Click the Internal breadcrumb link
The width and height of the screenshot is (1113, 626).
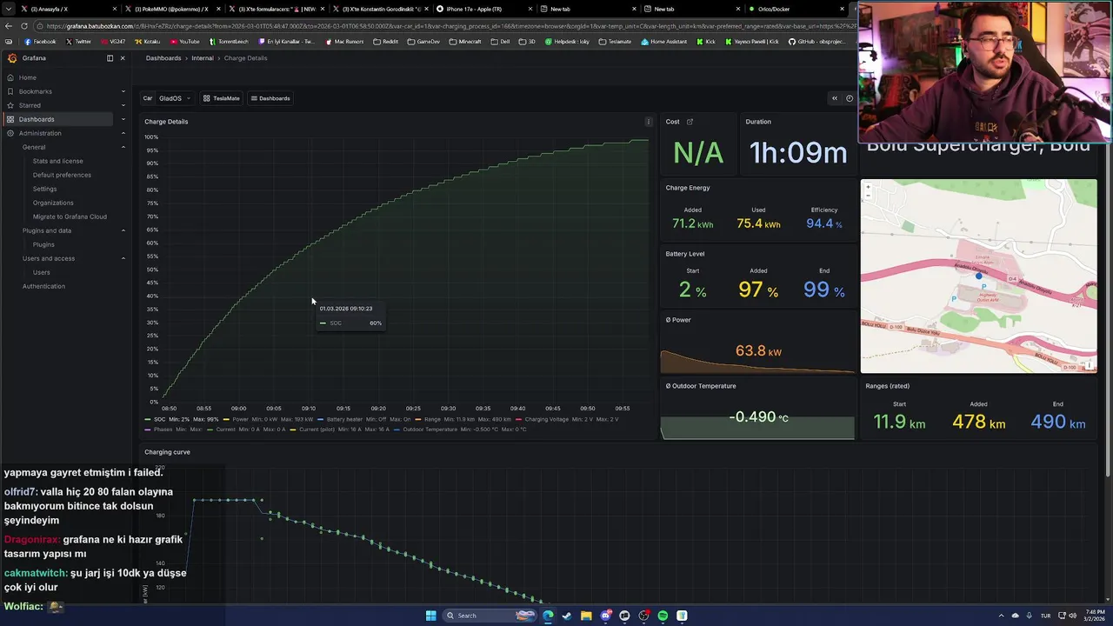(x=203, y=58)
